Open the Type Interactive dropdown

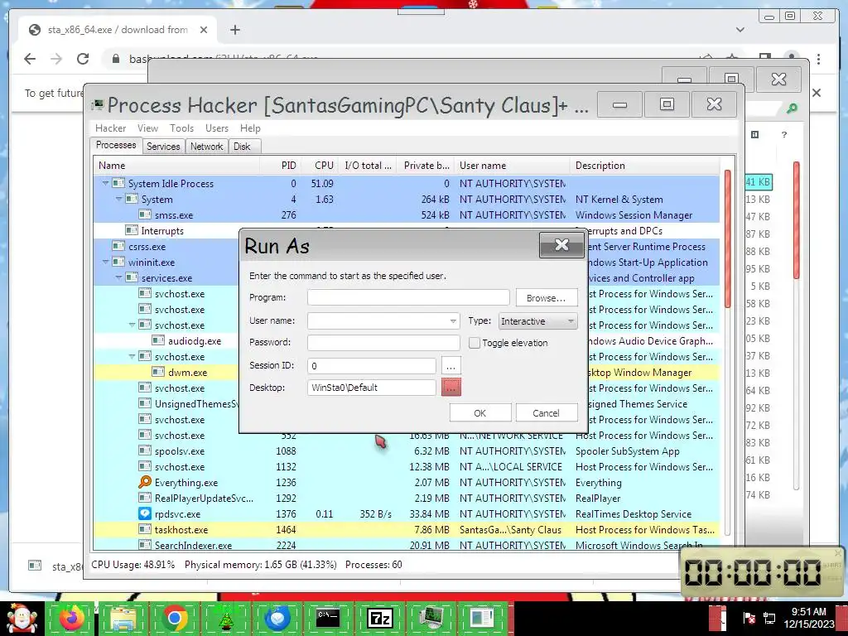click(538, 320)
